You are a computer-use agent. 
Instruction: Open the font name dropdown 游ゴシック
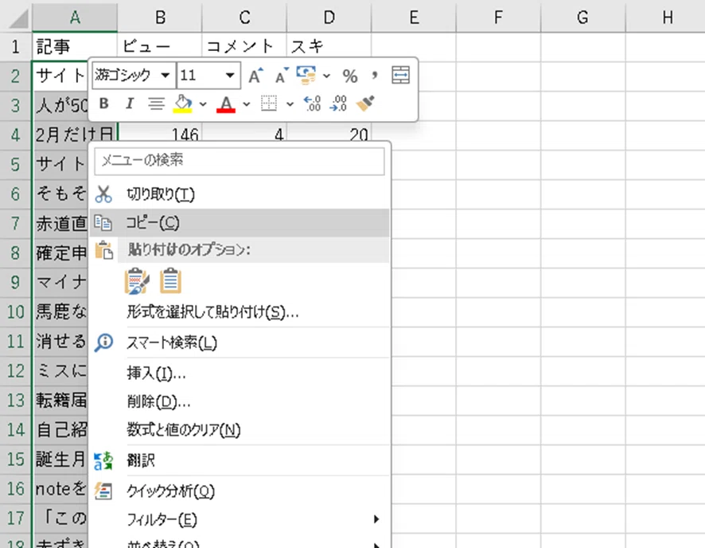tap(166, 75)
